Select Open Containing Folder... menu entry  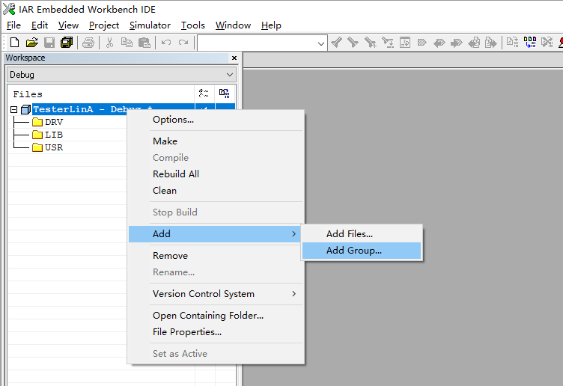(216, 316)
